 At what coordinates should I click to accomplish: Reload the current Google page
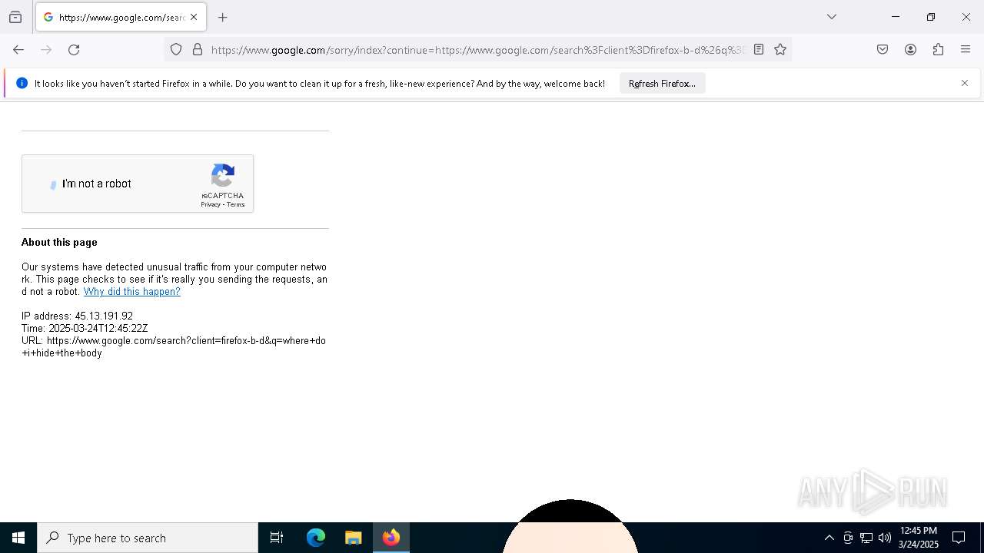(74, 50)
